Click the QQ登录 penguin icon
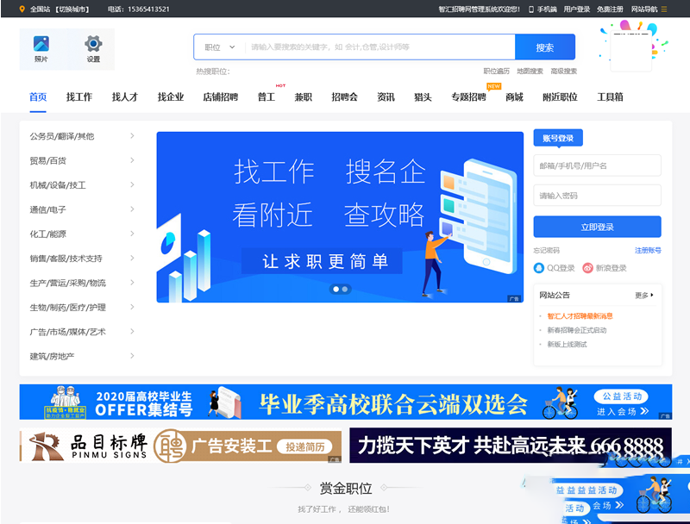 click(539, 268)
